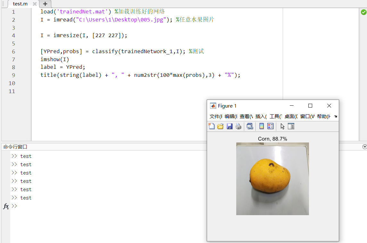Switch to the test.m editor tab
This screenshot has height=243, width=367.
coord(20,4)
